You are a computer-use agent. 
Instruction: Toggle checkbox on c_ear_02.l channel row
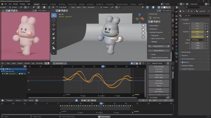tap(22, 74)
